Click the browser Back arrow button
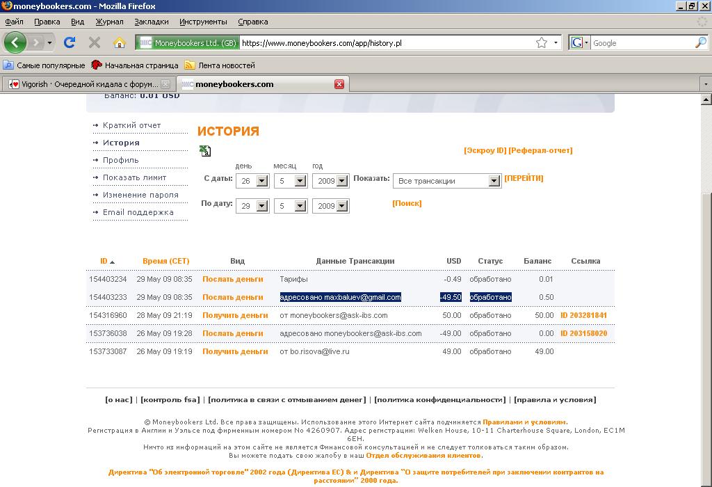The image size is (712, 487). pyautogui.click(x=15, y=42)
